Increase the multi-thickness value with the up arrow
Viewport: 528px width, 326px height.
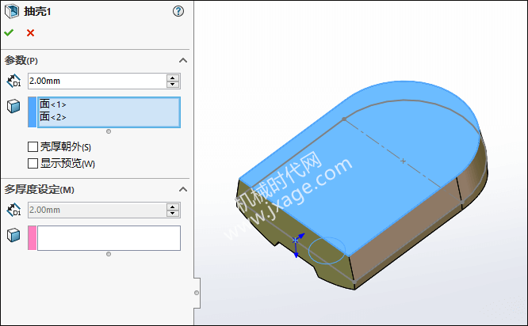pyautogui.click(x=173, y=207)
